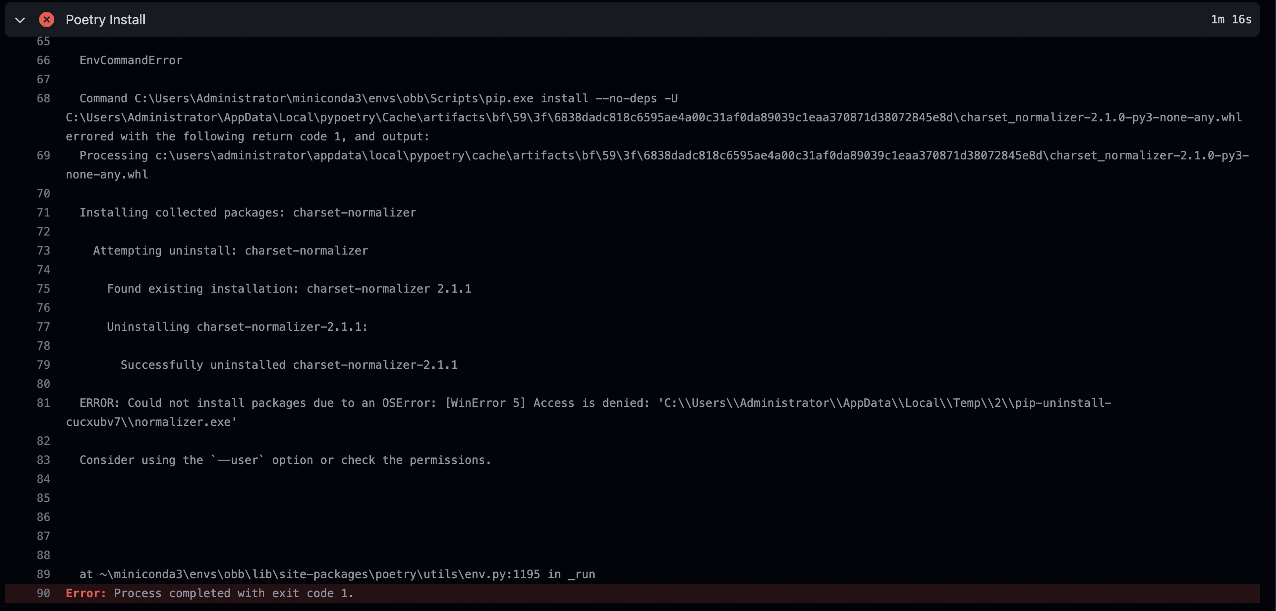Click 'Found existing installation: charset-normalizer 2.1.1' line
The width and height of the screenshot is (1276, 611).
click(289, 289)
